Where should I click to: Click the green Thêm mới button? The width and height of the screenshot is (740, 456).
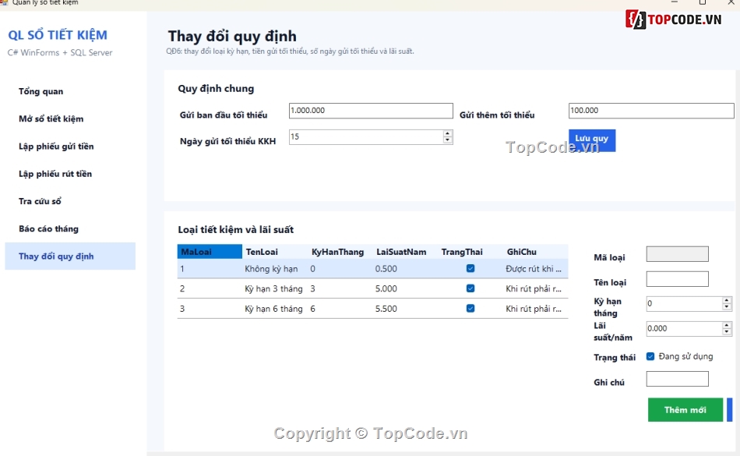click(685, 410)
